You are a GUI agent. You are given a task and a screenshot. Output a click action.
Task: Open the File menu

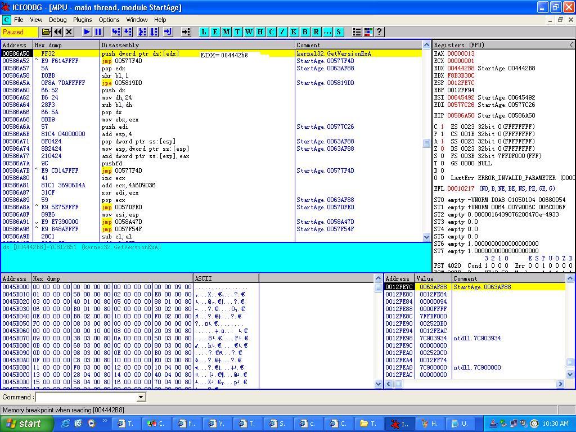coord(19,20)
